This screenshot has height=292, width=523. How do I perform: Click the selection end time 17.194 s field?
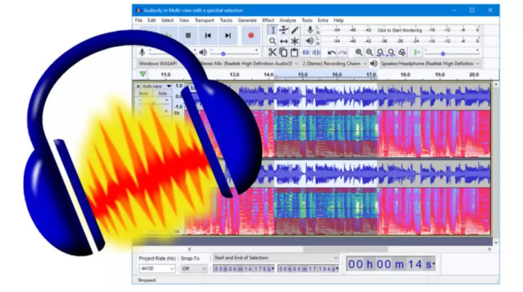coord(308,269)
